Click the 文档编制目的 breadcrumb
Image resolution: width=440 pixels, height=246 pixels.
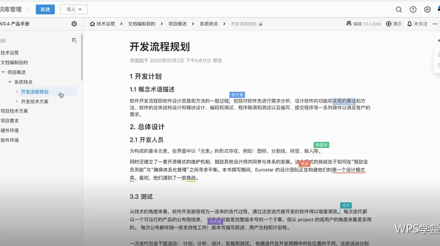(x=141, y=24)
